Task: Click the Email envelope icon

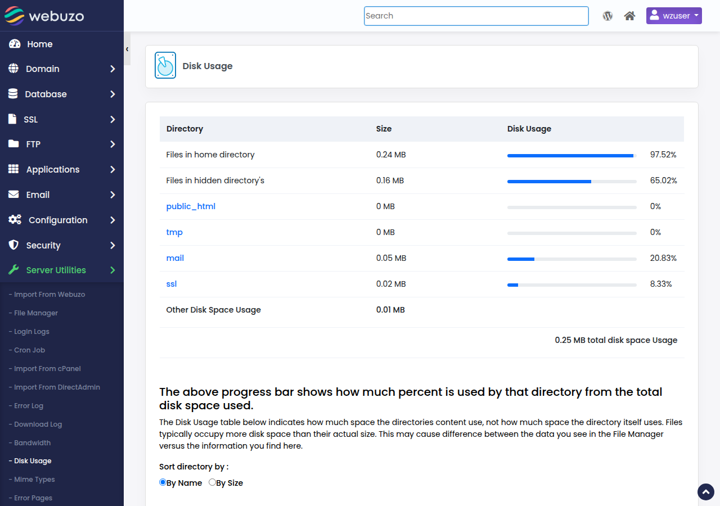Action: coord(13,195)
